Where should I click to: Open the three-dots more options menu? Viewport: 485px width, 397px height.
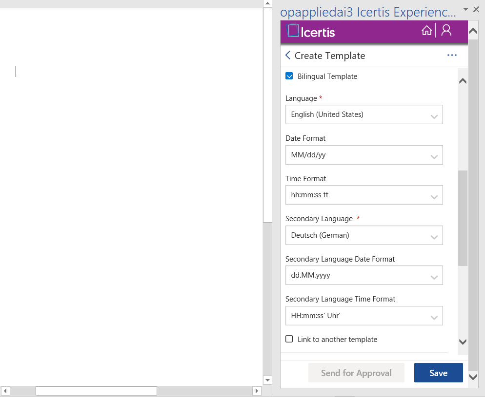pyautogui.click(x=452, y=56)
